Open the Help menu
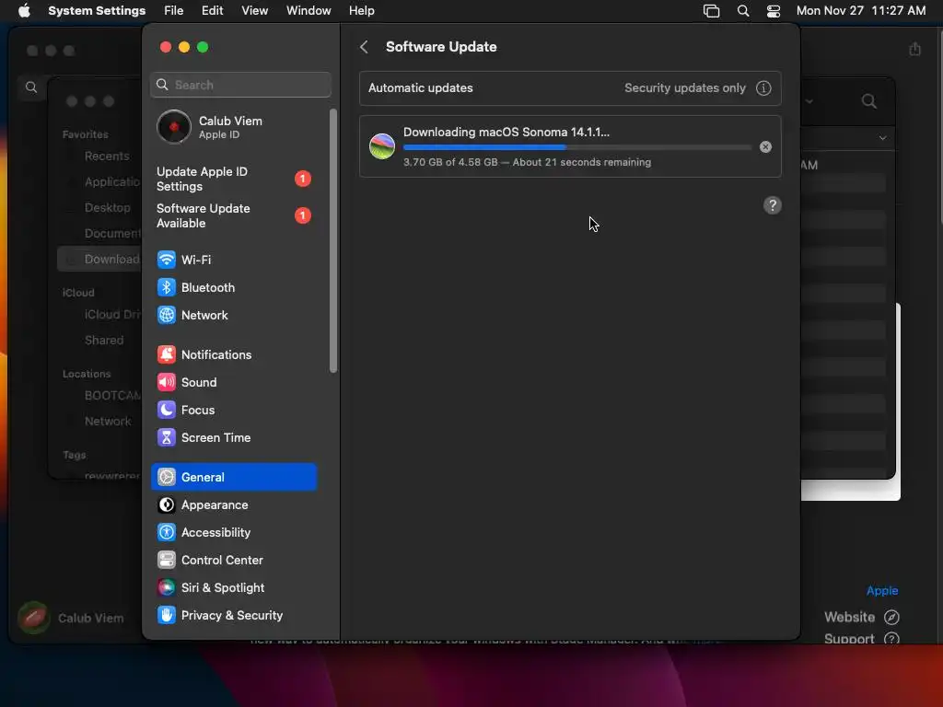The height and width of the screenshot is (707, 943). coord(361,11)
